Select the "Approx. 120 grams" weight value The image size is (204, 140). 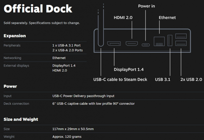[x=67, y=137]
